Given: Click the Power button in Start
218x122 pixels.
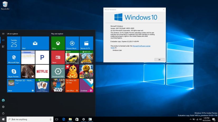Looking at the screenshot, I should [3, 113].
